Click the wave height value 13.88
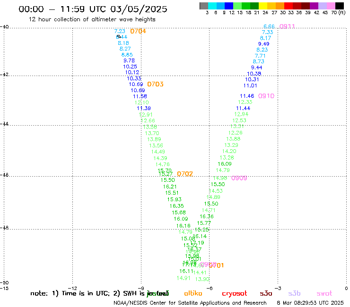The width and height of the screenshot is (350, 307). (x=233, y=139)
